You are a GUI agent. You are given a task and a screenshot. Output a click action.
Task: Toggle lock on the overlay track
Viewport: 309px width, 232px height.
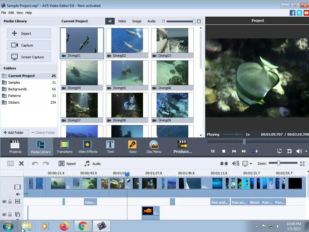[x=10, y=214]
